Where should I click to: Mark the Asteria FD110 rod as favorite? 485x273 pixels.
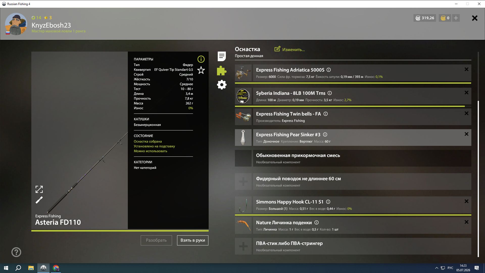(x=201, y=70)
